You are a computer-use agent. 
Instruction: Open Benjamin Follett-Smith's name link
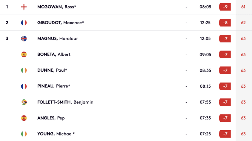point(65,102)
